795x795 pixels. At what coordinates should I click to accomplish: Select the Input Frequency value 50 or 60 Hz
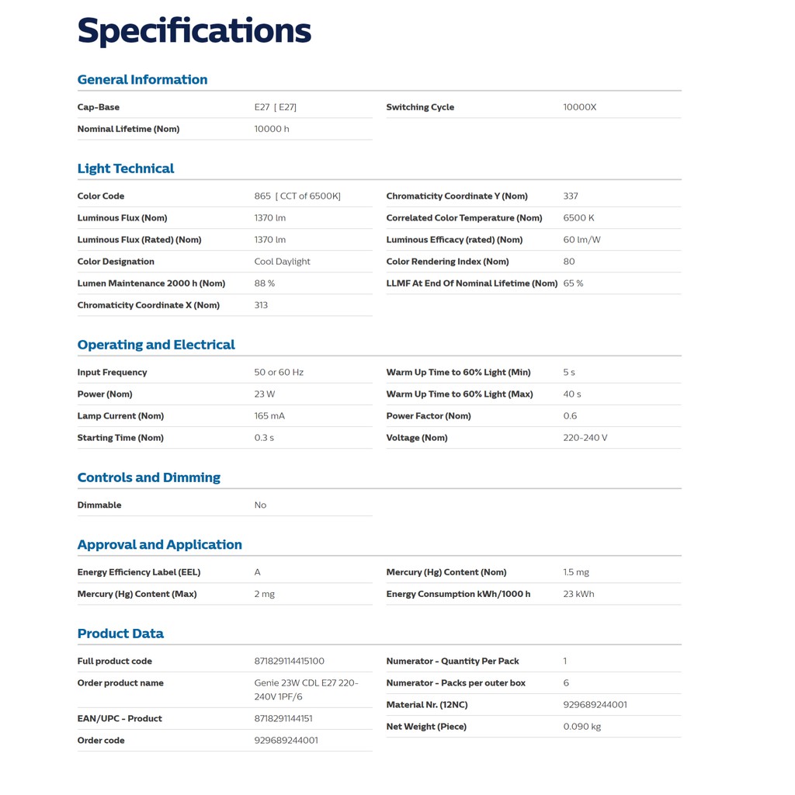[x=279, y=373]
